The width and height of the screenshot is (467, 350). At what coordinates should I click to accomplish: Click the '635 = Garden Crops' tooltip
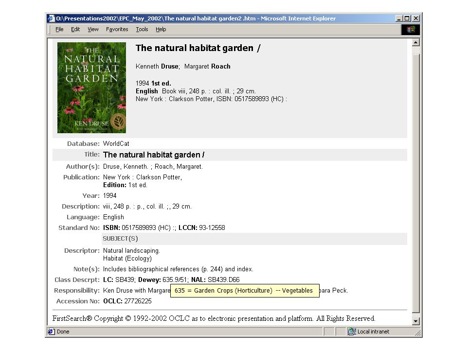pyautogui.click(x=245, y=291)
